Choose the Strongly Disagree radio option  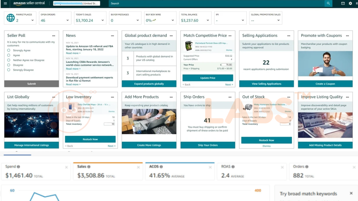9,70
